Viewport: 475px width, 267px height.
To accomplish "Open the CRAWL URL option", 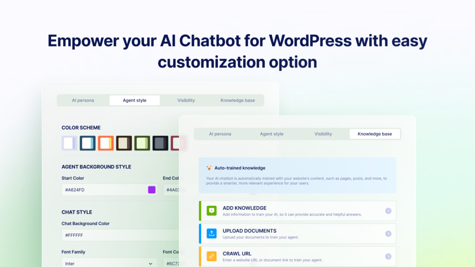I will click(297, 256).
